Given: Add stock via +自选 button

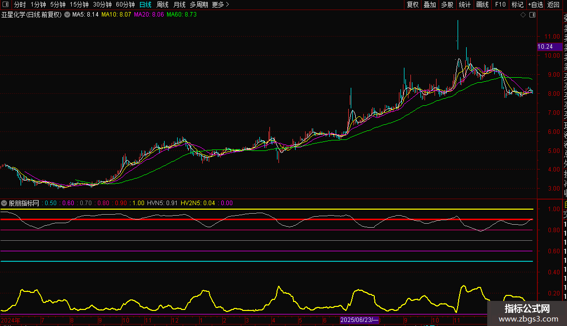Looking at the screenshot, I should point(535,5).
